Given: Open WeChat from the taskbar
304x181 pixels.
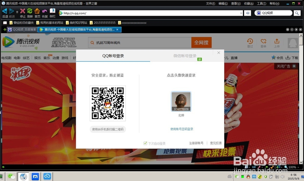Looking at the screenshot, I should 11,176.
